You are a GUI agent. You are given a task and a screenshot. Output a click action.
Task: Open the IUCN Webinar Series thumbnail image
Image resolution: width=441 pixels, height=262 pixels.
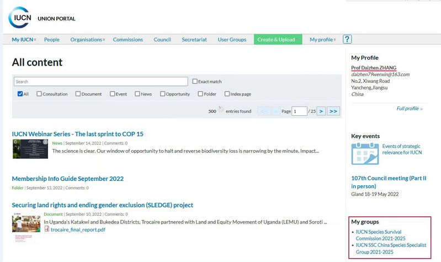tap(30, 149)
